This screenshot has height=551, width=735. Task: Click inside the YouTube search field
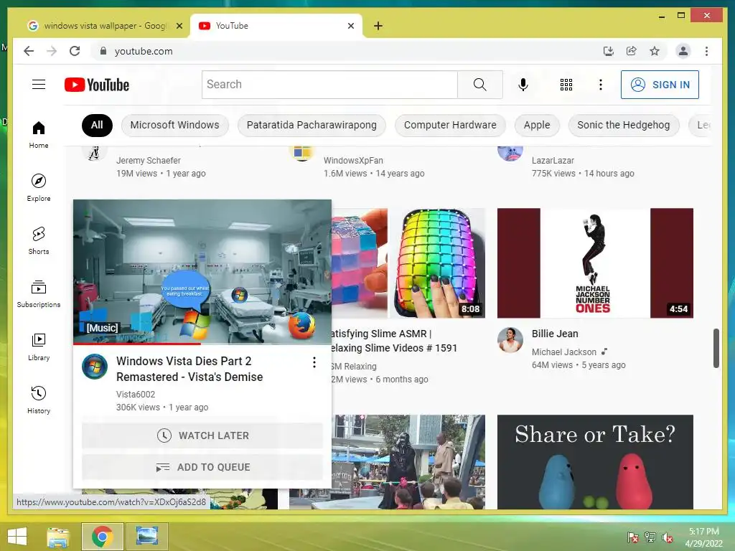point(329,85)
